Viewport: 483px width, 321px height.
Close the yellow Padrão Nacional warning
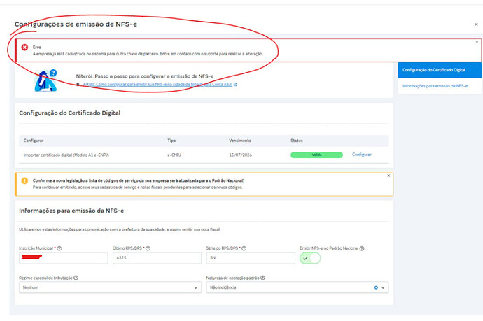tap(388, 176)
